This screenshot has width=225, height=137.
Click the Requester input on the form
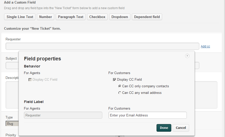[x=102, y=46]
